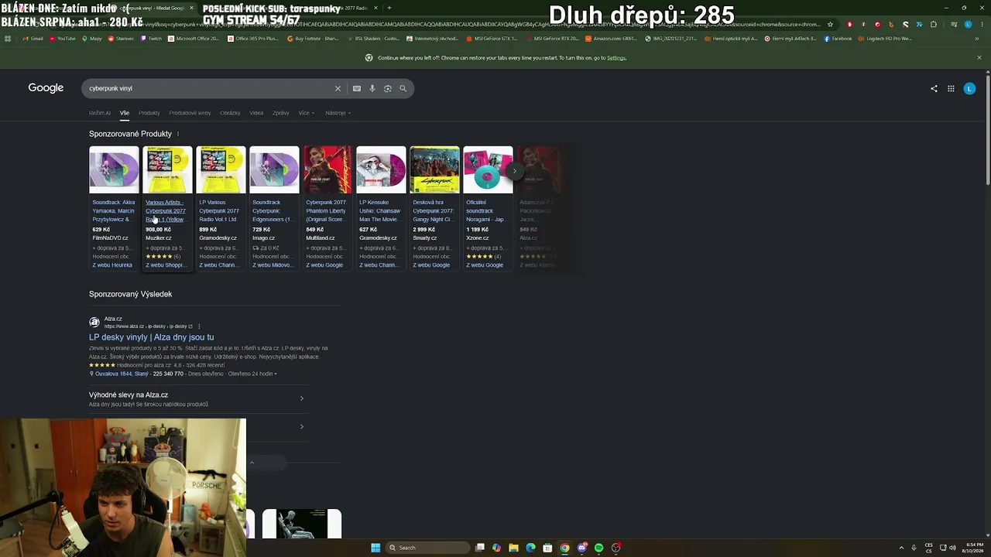Open the Twitch bookmark
Viewport: 991px width, 557px height.
tap(152, 39)
